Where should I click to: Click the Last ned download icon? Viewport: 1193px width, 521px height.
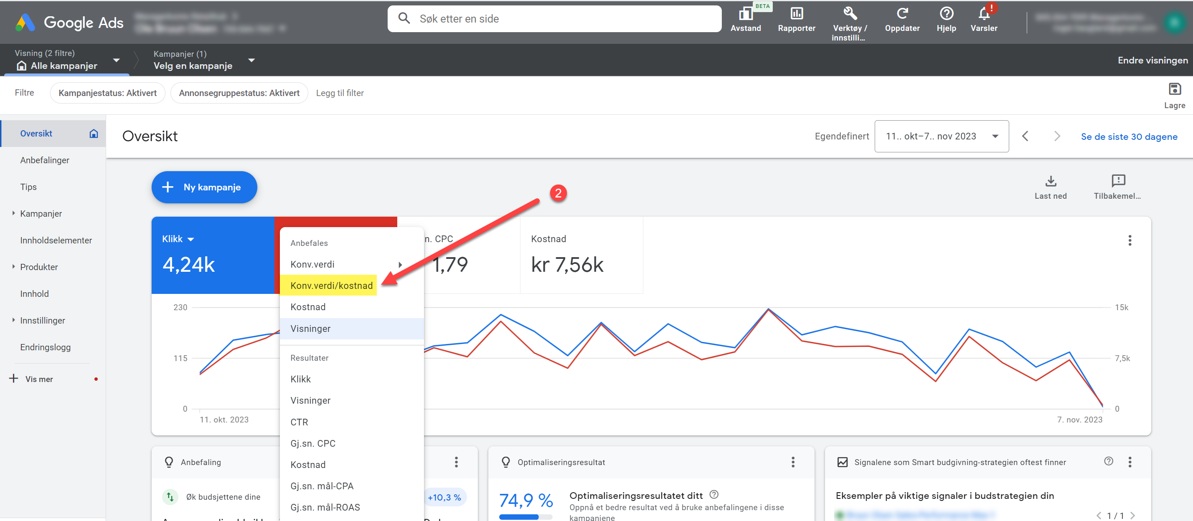[1051, 181]
